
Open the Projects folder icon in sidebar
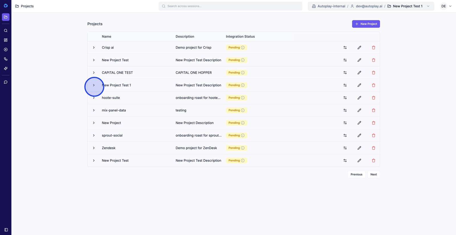click(x=6, y=17)
